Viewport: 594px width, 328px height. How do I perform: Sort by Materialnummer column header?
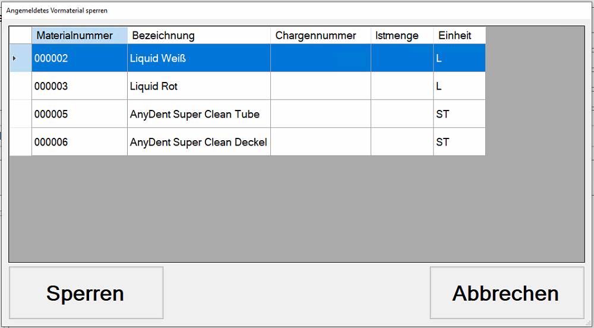pos(79,36)
